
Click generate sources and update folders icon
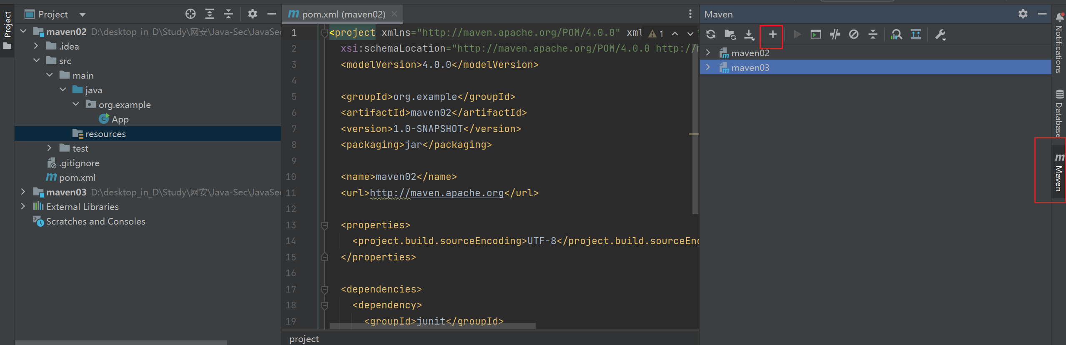730,35
